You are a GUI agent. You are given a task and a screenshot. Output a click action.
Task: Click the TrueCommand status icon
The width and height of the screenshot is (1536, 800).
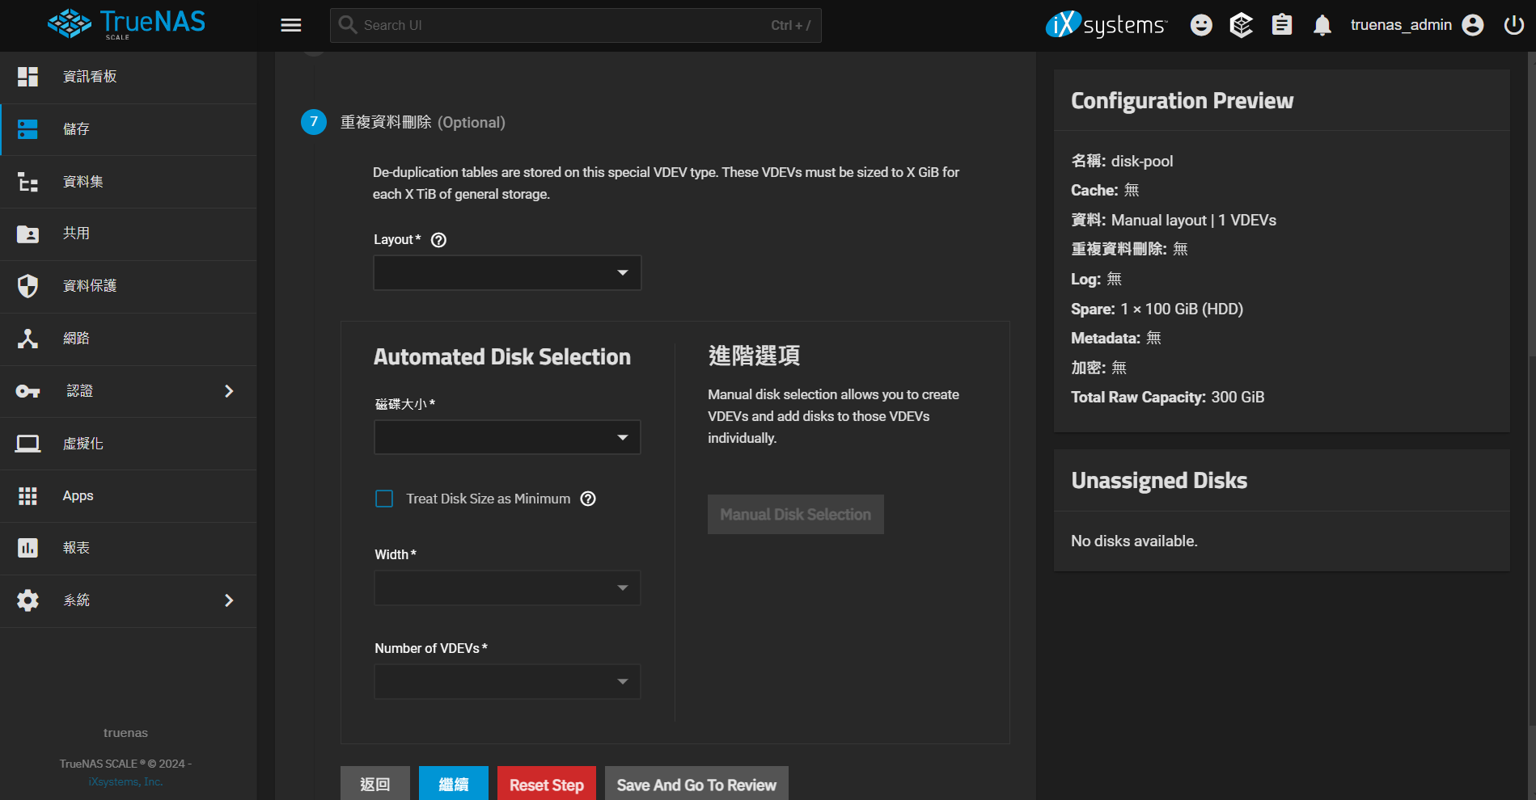pyautogui.click(x=1241, y=26)
